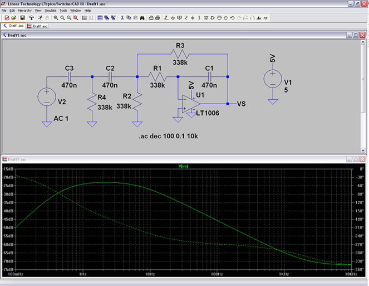Select the hand Move tool
The height and width of the screenshot is (286, 369).
219,18
